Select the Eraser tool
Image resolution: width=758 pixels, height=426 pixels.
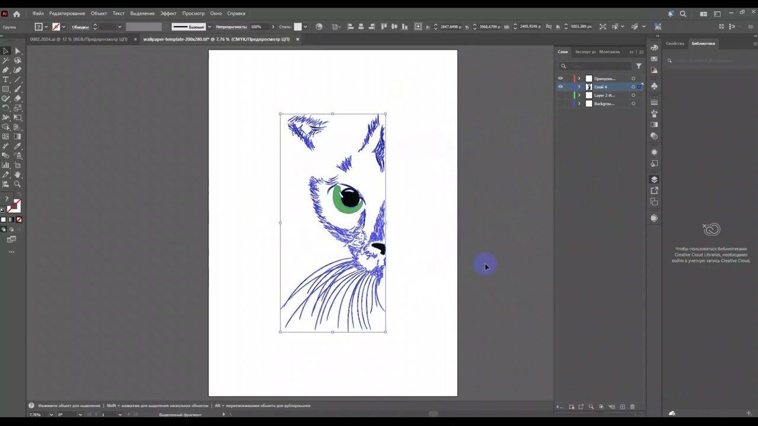tap(17, 98)
